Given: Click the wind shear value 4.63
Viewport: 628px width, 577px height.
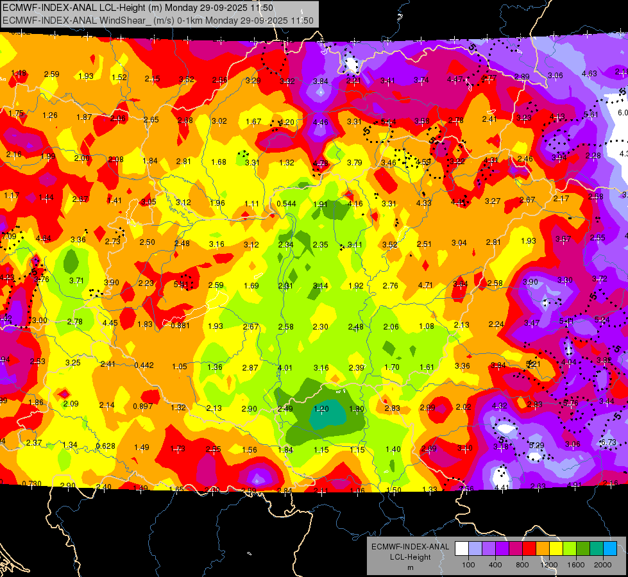Looking at the screenshot, I should [x=589, y=74].
